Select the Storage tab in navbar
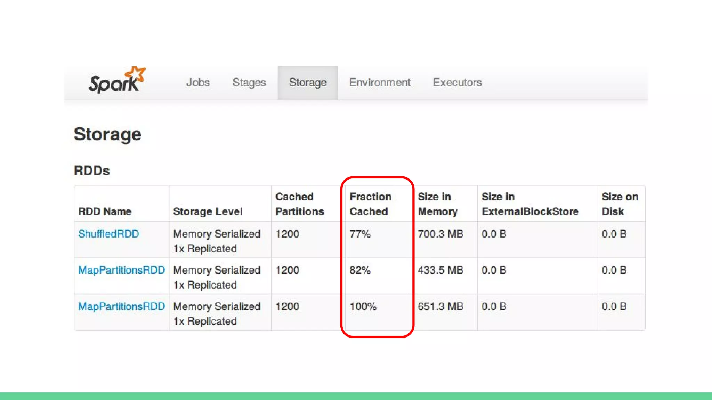The width and height of the screenshot is (712, 400). [308, 83]
